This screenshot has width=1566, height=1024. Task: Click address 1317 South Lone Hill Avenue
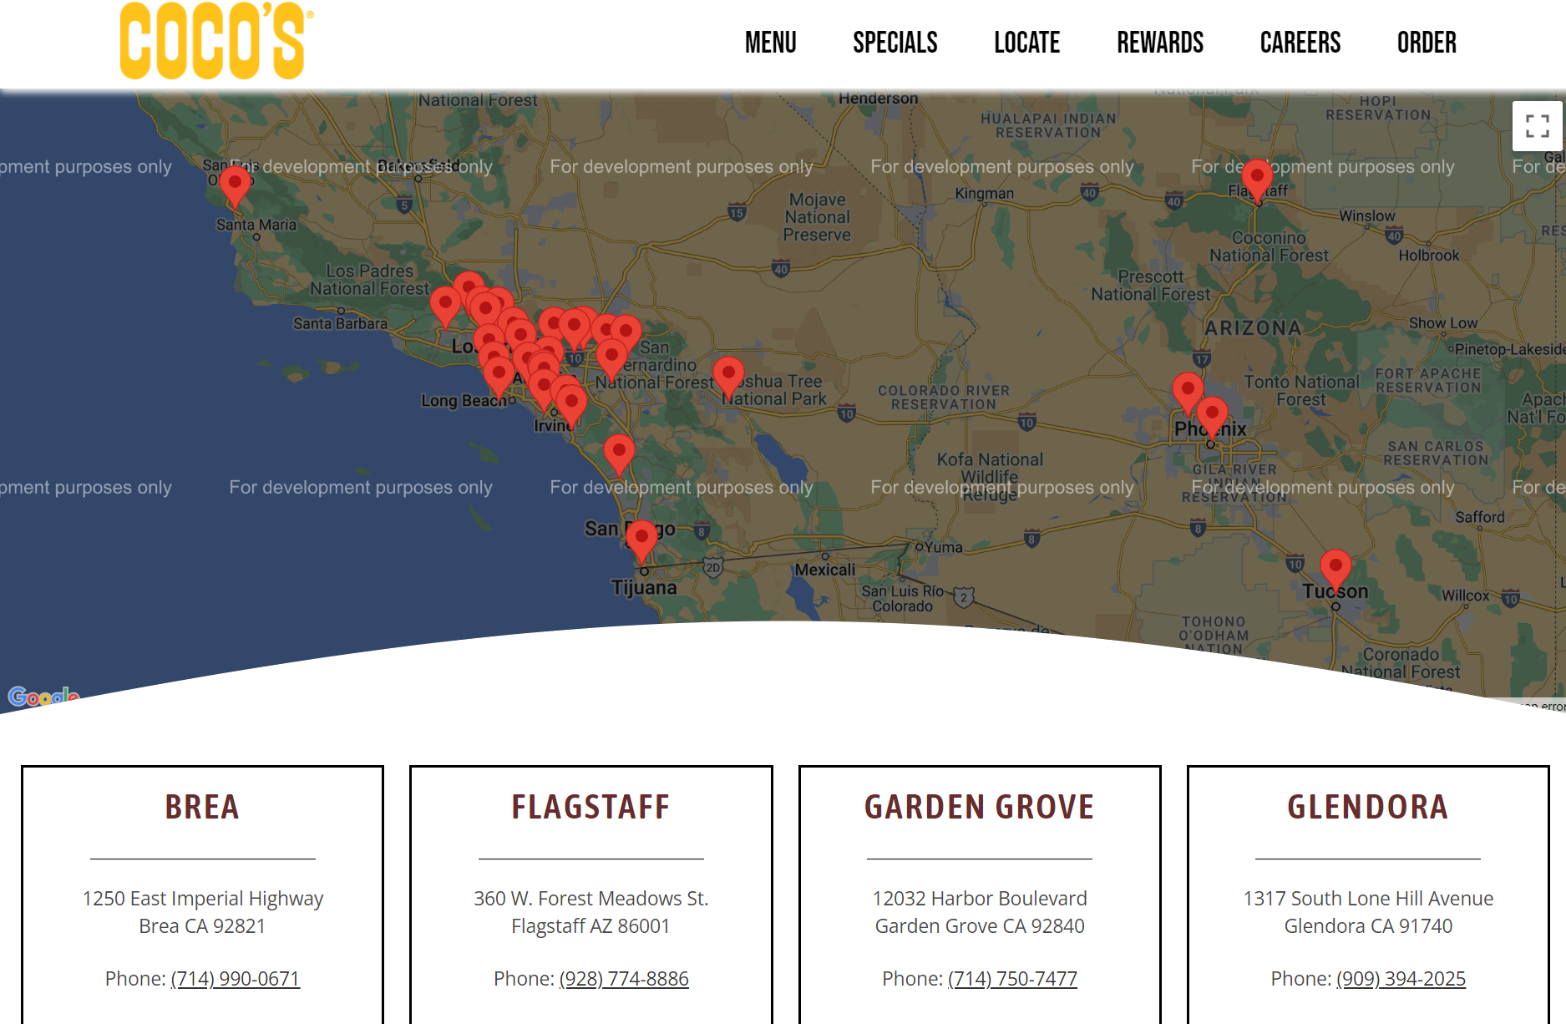click(1367, 899)
